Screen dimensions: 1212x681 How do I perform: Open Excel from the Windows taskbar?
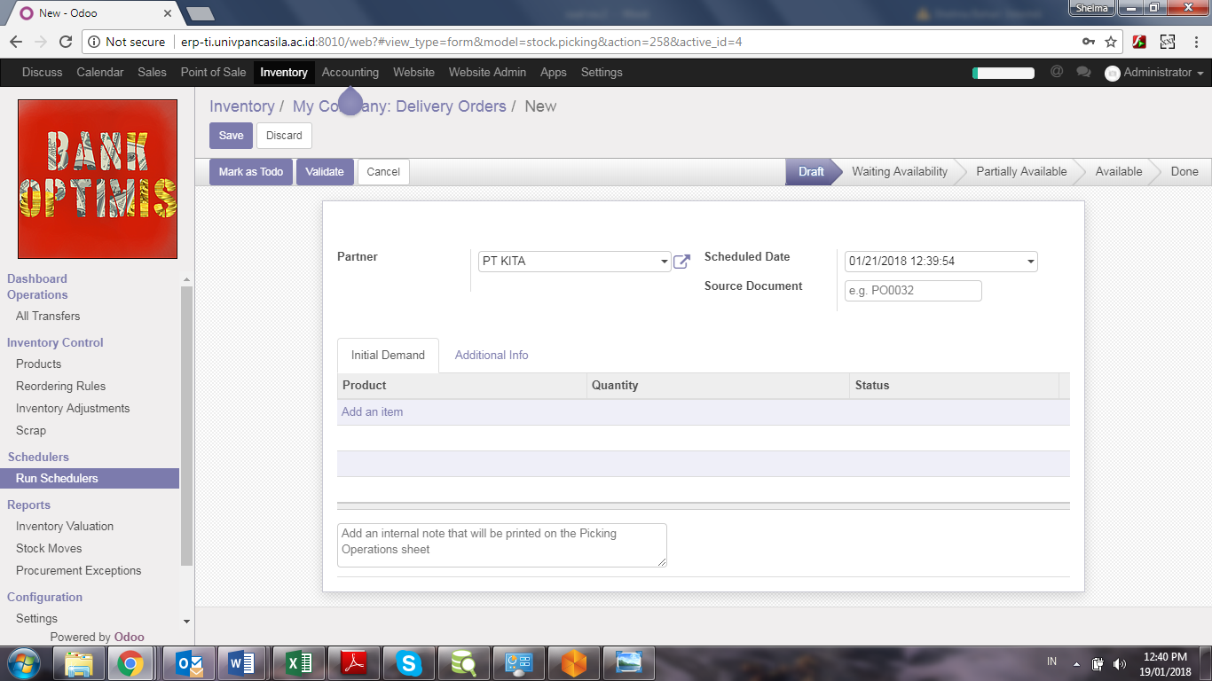point(299,663)
